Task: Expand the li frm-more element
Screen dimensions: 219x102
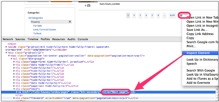Action: (14, 98)
